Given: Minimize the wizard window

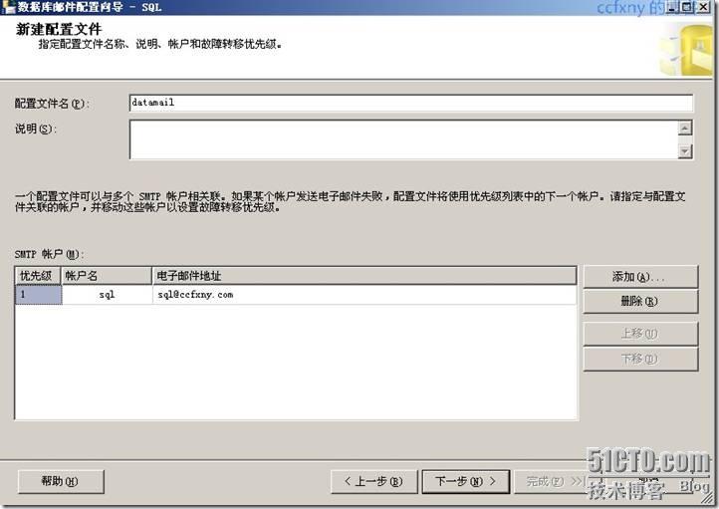Looking at the screenshot, I should 672,6.
